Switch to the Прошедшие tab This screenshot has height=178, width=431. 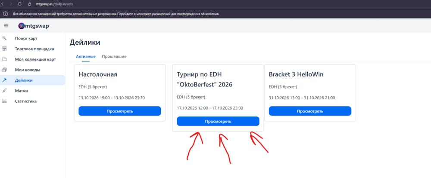coord(114,56)
